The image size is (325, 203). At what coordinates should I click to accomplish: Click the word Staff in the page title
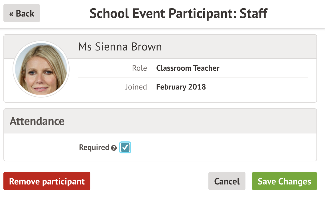pyautogui.click(x=254, y=13)
